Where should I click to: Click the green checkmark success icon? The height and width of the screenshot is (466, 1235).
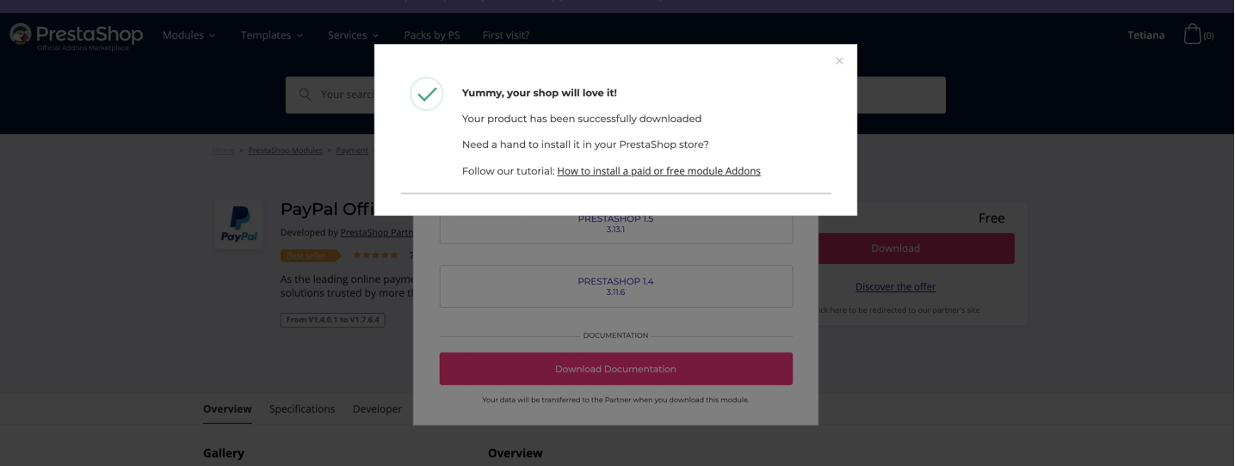tap(427, 94)
